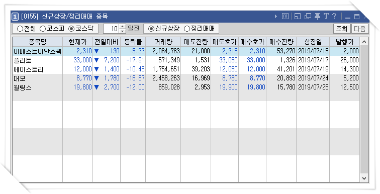Click the vertical scrollbar thumb of table
The height and width of the screenshot is (194, 380).
364,109
